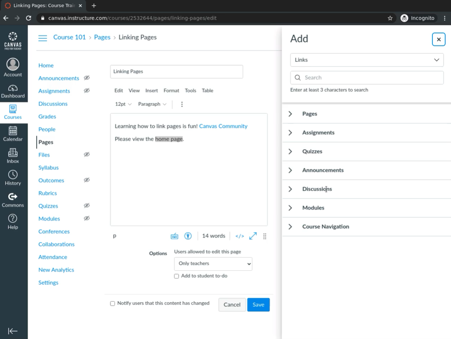The width and height of the screenshot is (451, 339).
Task: Switch to HTML editor view icon
Action: coord(240,236)
